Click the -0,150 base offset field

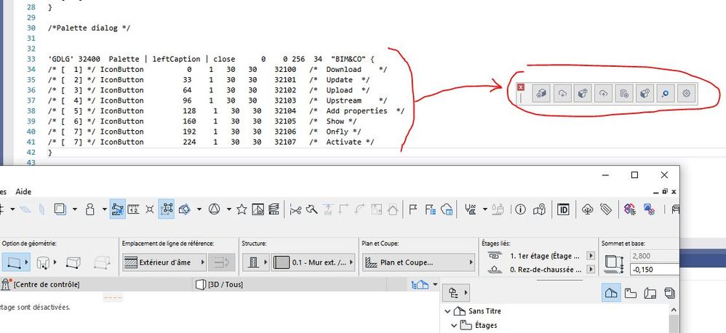654,269
